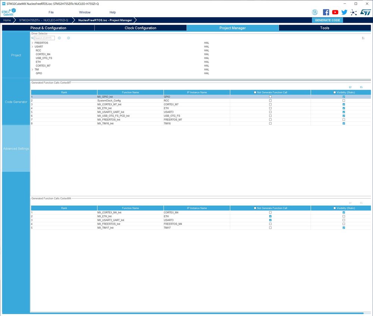Select the Project Manager tab

[232, 28]
